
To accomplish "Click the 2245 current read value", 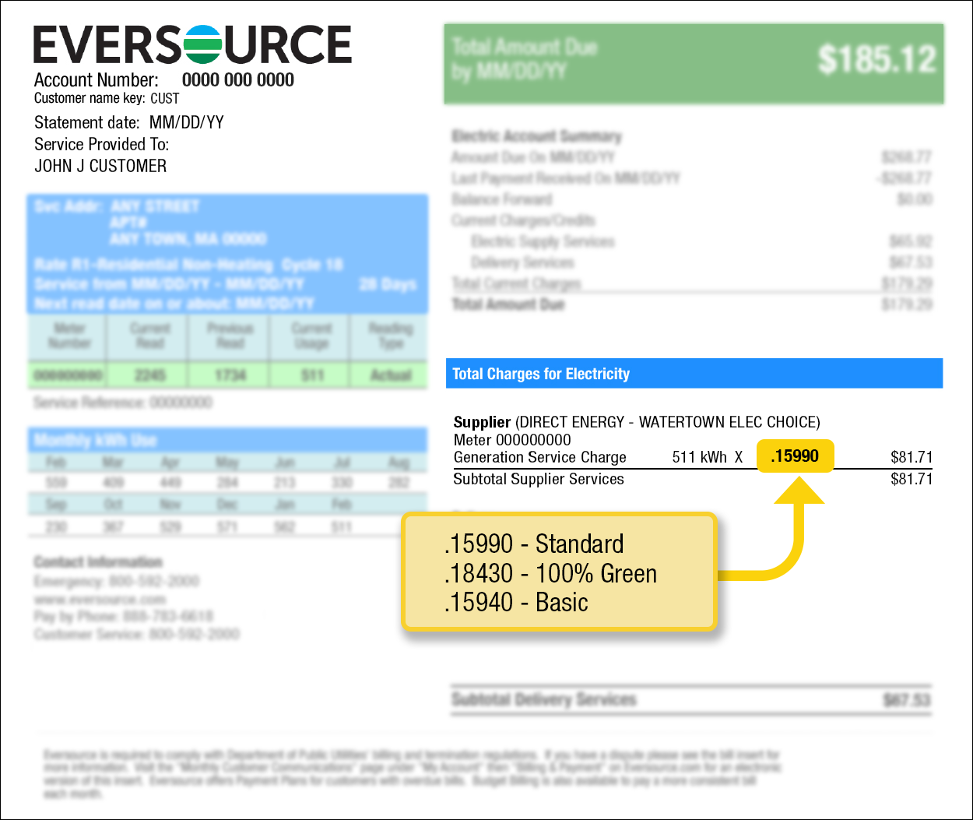I will (x=149, y=375).
